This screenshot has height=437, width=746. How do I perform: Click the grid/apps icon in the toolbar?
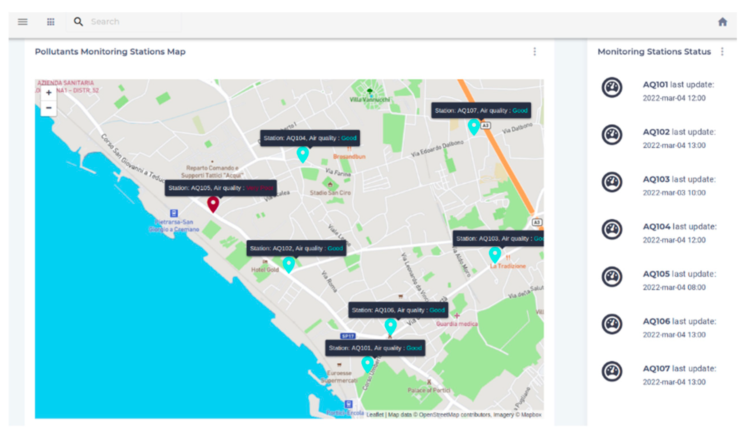pyautogui.click(x=50, y=21)
